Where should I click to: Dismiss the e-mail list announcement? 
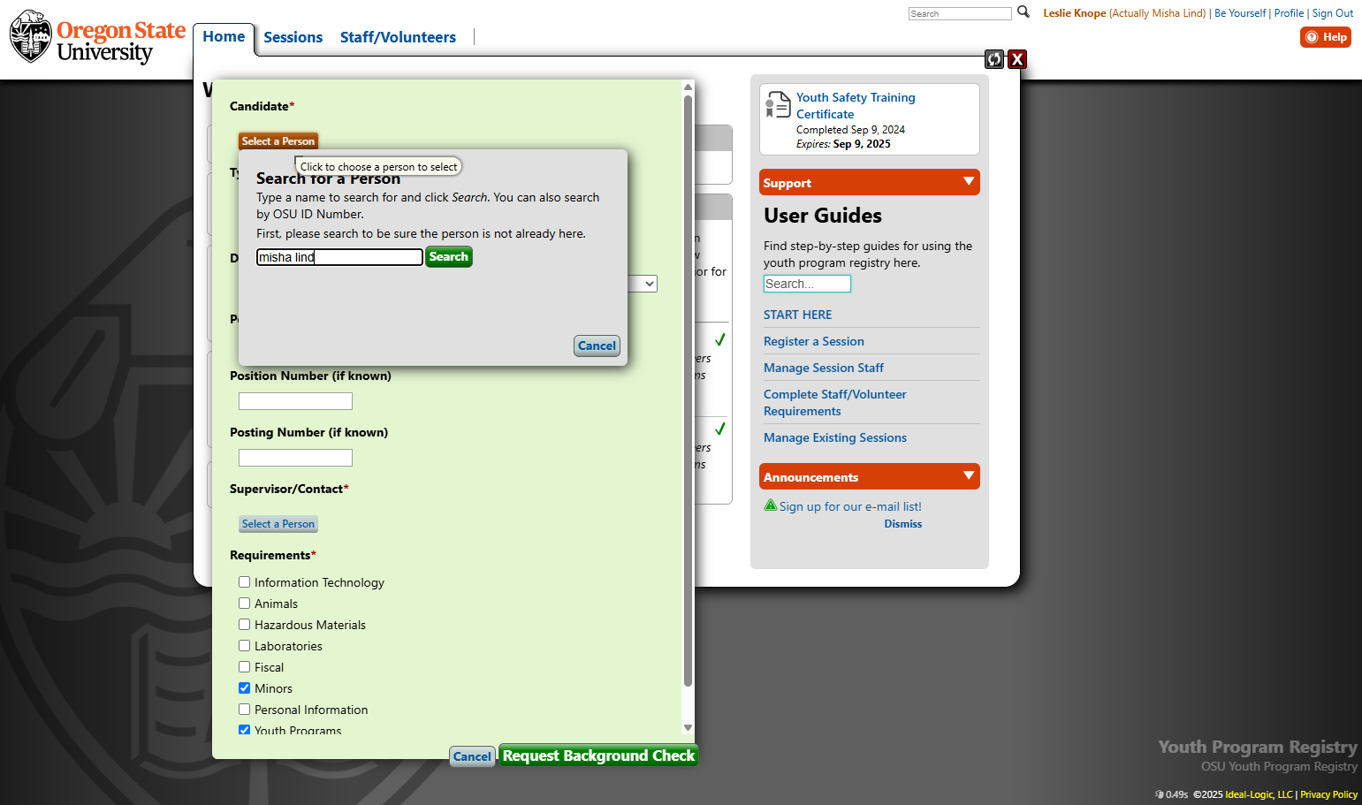coord(903,524)
